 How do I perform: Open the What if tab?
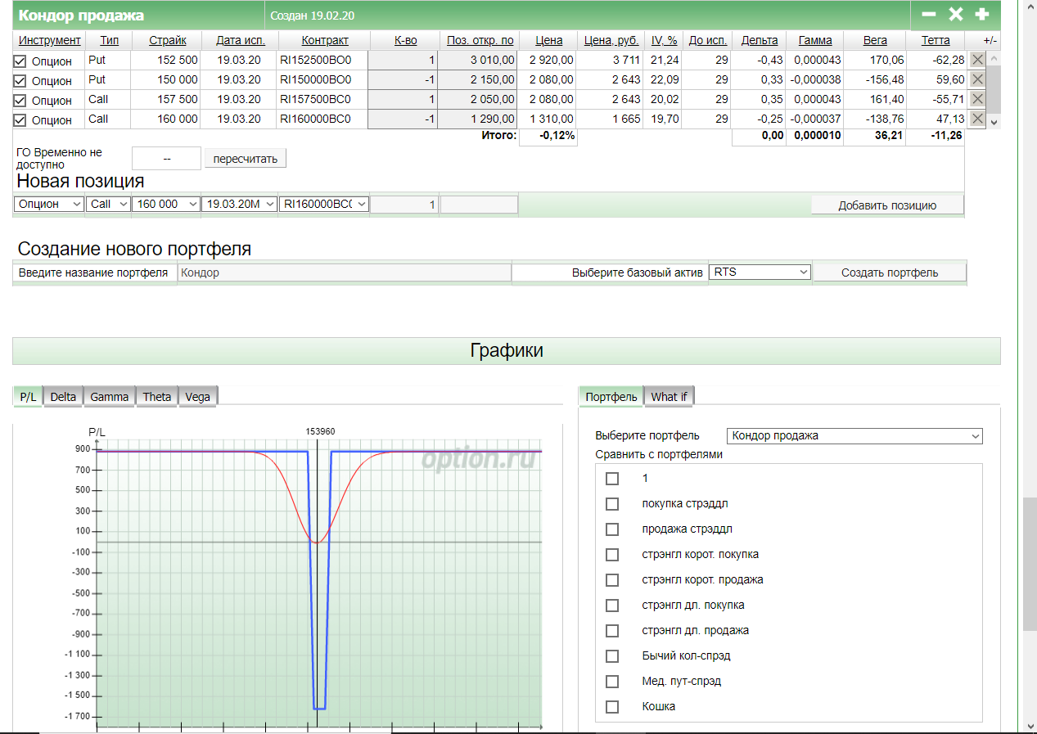tap(669, 397)
